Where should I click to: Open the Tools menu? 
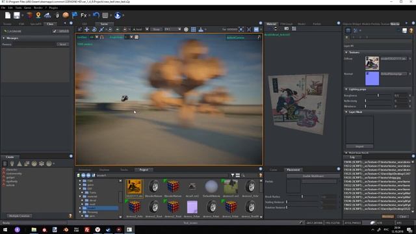(x=18, y=8)
